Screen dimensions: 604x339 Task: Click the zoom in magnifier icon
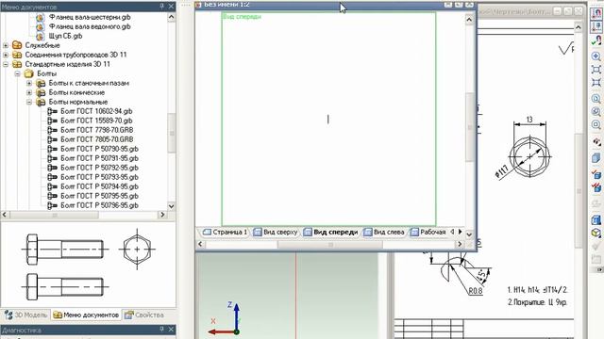[x=596, y=56]
